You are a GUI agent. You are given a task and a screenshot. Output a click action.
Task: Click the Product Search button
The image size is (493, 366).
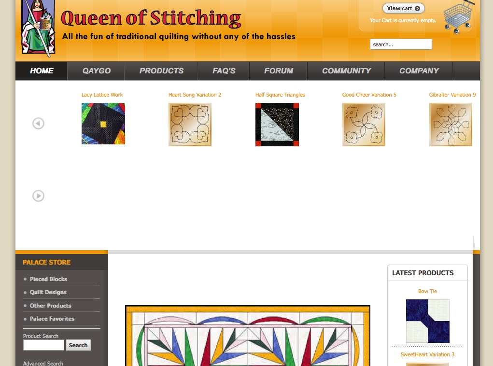tap(78, 345)
